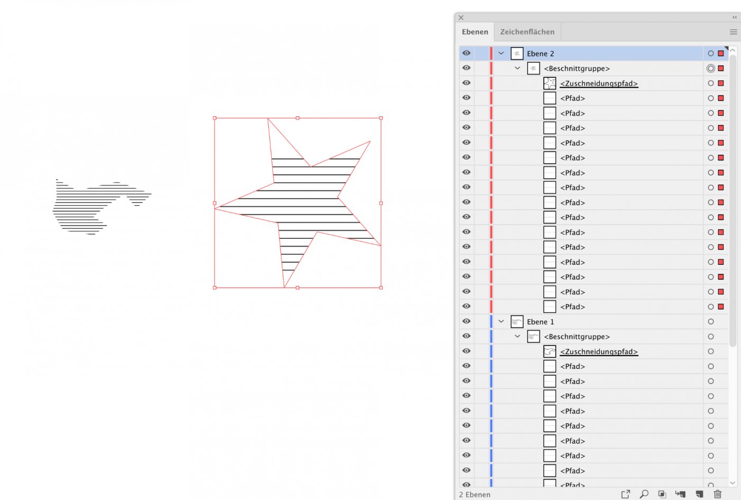Click target circle of Ebene 1's Zuschneidungspfad
Image resolution: width=741 pixels, height=500 pixels.
[x=711, y=351]
